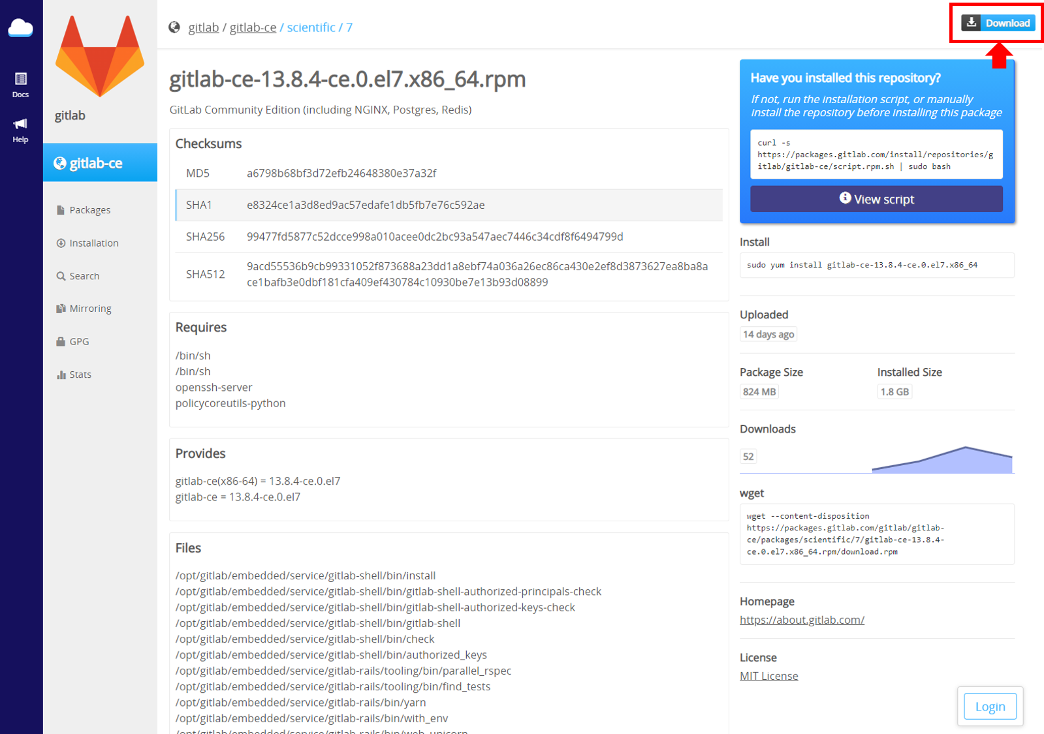The width and height of the screenshot is (1044, 734).
Task: Click the gitlab-shell/bin/check file path
Action: click(305, 639)
